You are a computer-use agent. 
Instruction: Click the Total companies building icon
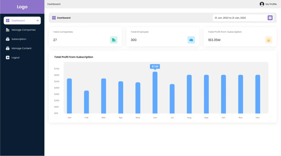[114, 40]
